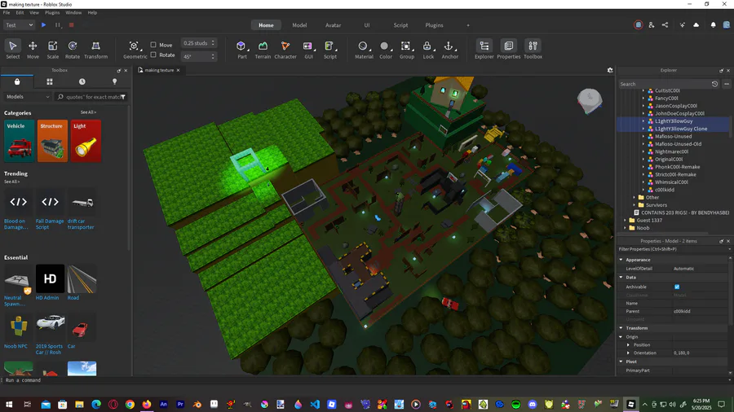Click the Explorer search field

click(664, 84)
